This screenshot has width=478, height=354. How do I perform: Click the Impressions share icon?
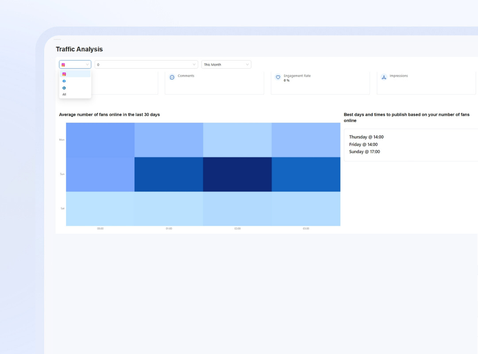(384, 77)
